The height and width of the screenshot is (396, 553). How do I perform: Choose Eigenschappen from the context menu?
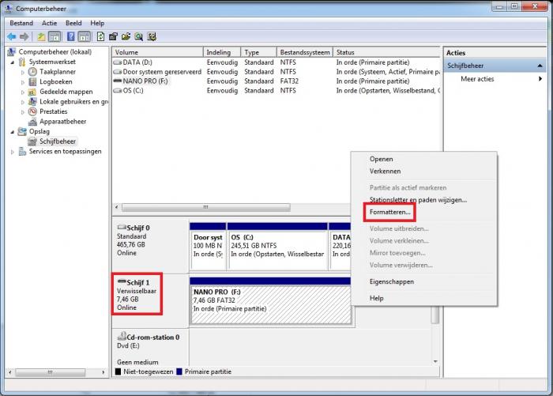click(x=392, y=281)
